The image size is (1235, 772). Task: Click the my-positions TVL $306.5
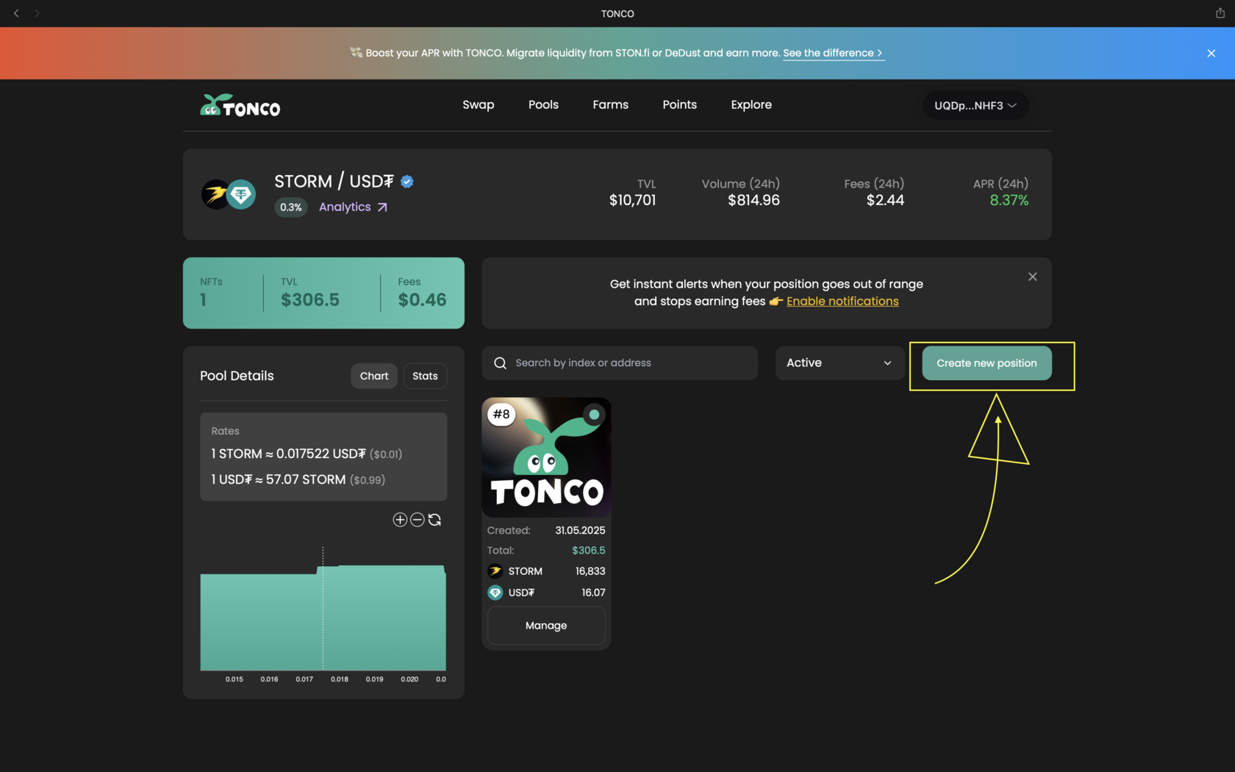coord(310,300)
